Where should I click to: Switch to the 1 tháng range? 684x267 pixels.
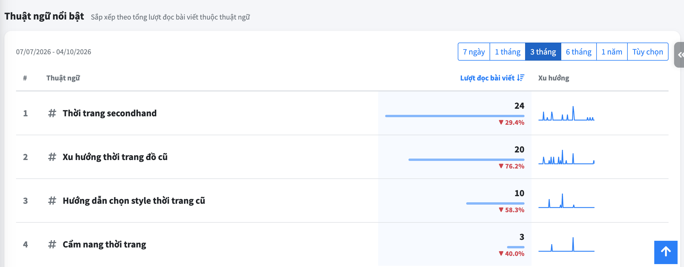point(508,52)
